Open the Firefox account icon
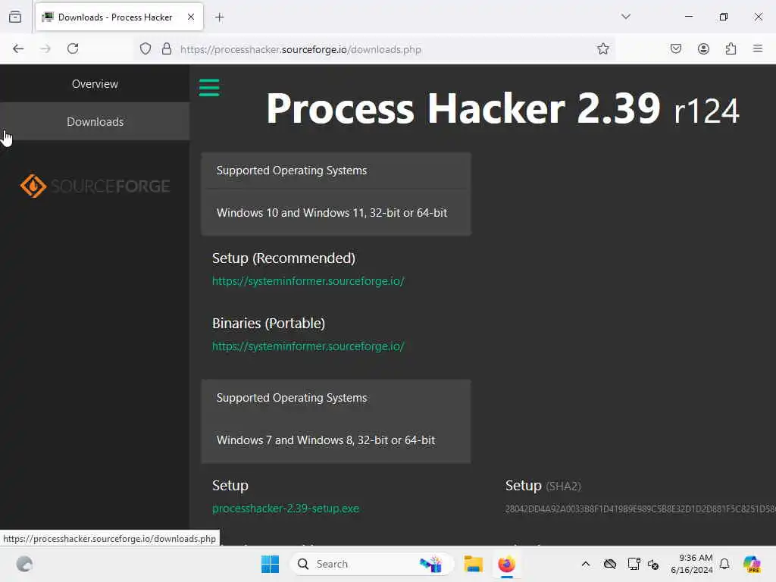This screenshot has width=776, height=582. 703,48
